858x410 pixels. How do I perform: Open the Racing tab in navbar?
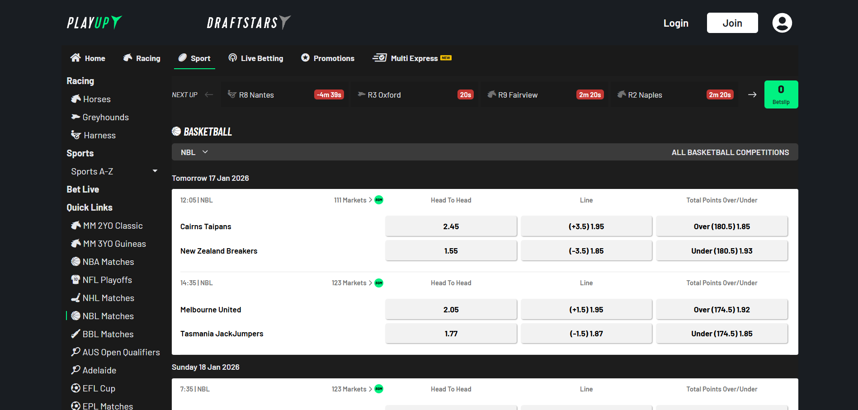pos(141,58)
